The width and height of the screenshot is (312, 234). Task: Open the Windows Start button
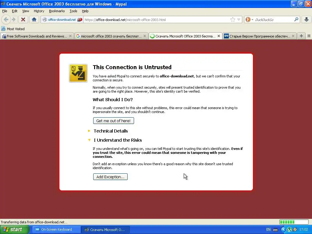[14, 229]
